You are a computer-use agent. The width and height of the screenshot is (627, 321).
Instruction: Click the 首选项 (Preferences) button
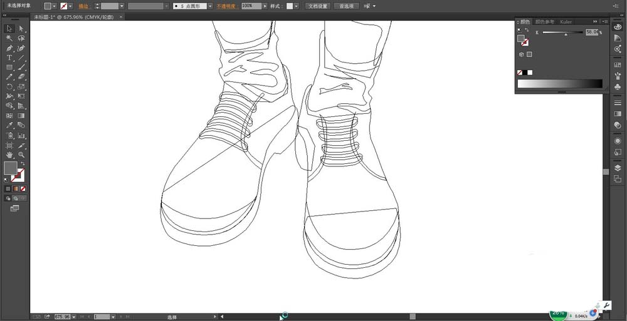click(346, 6)
